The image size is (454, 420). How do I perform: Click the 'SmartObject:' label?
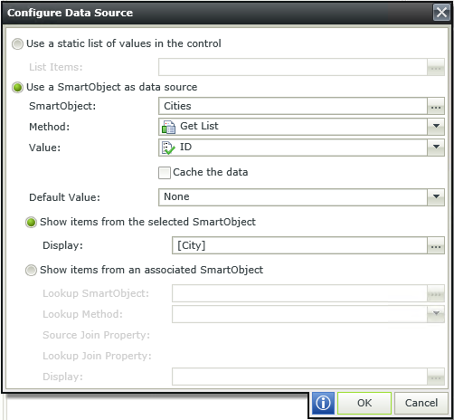(62, 106)
